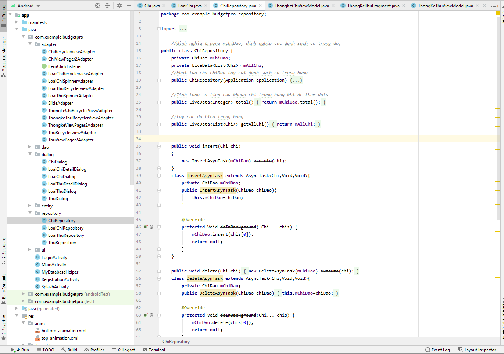The image size is (504, 354).
Task: Switch to ThongKeChiViewModel.java tab
Action: click(301, 6)
